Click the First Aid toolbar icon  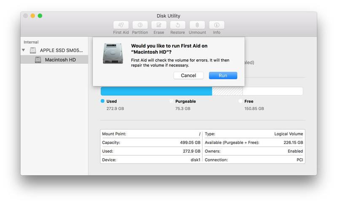tap(121, 25)
